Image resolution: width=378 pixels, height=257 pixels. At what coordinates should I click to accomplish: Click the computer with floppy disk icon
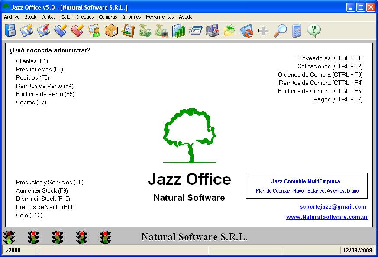coord(213,31)
